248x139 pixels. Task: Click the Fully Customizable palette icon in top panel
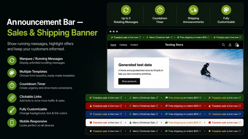(226, 10)
